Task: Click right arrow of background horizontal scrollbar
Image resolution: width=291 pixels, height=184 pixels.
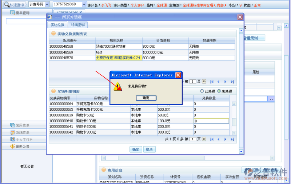Action: tap(272, 158)
